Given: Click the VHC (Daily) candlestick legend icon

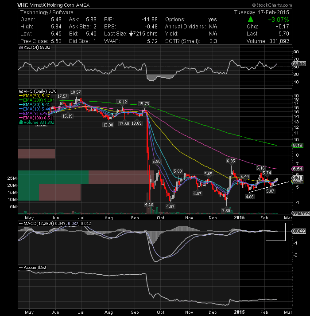Looking at the screenshot, I should point(20,91).
